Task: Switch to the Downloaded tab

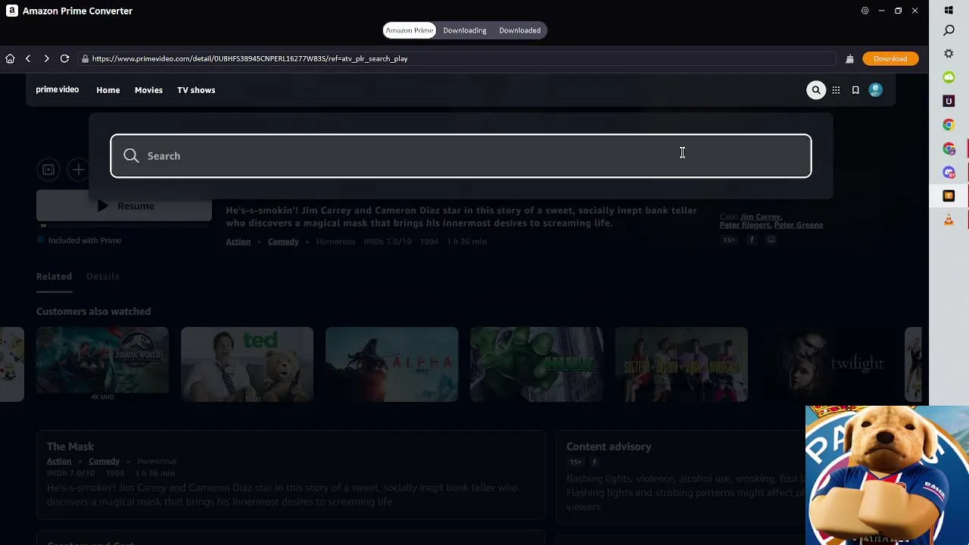Action: coord(520,30)
